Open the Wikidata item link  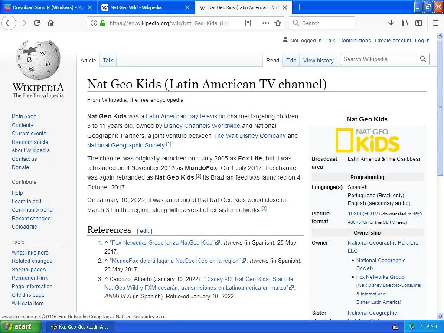coord(28,303)
